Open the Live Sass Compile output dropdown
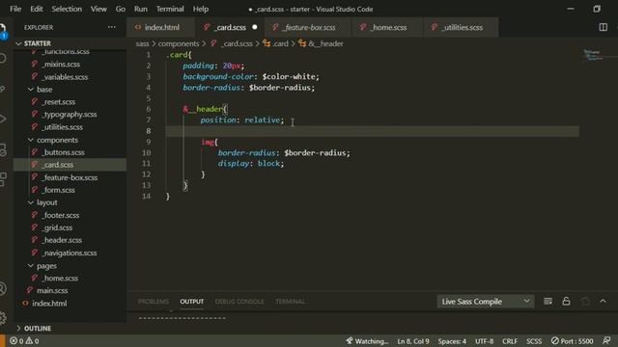The image size is (618, 347). pos(486,302)
